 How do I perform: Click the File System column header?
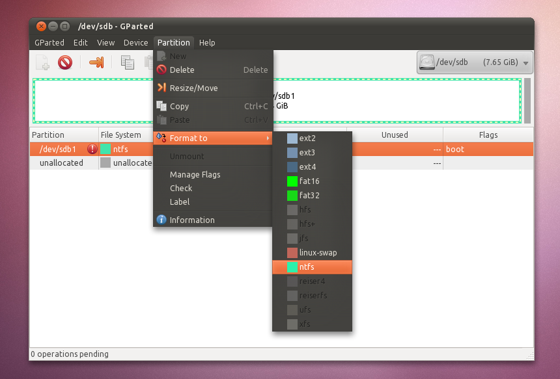point(126,135)
